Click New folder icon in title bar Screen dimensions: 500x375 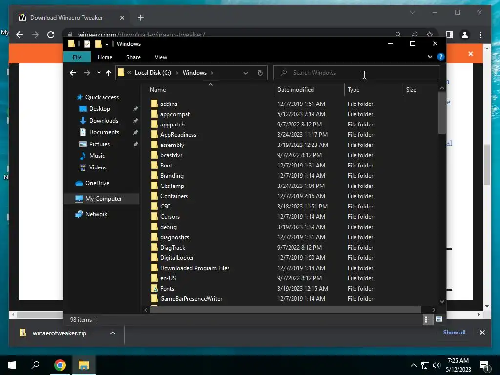[98, 43]
